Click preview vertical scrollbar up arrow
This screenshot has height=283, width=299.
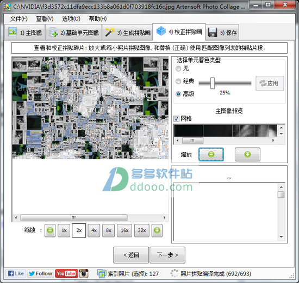click(x=281, y=127)
